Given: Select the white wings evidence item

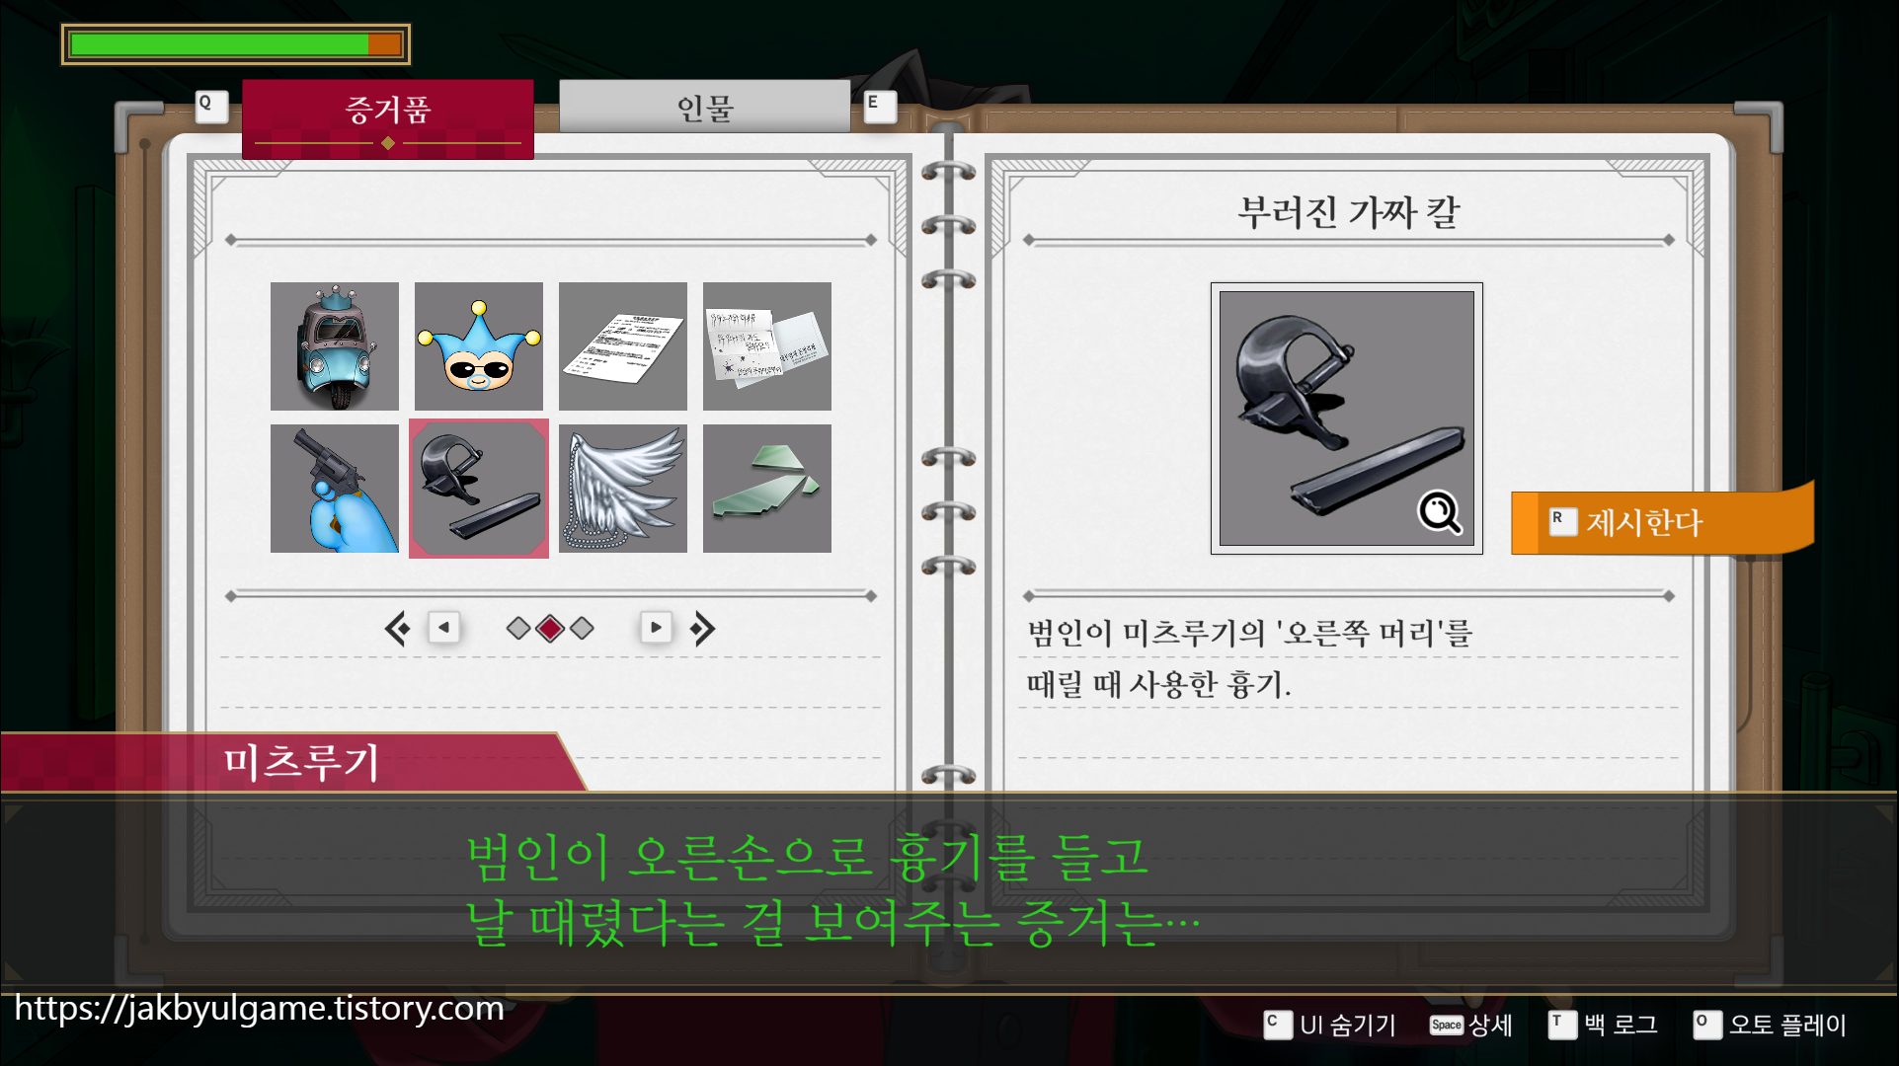Looking at the screenshot, I should (x=623, y=489).
